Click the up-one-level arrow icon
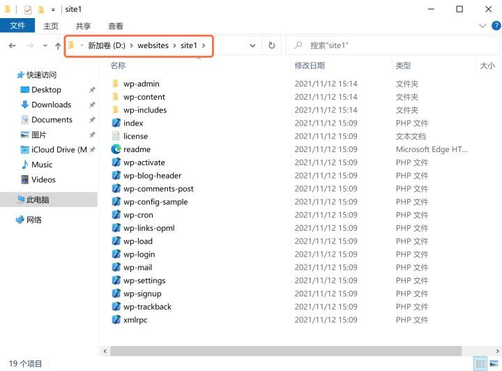 click(x=58, y=45)
